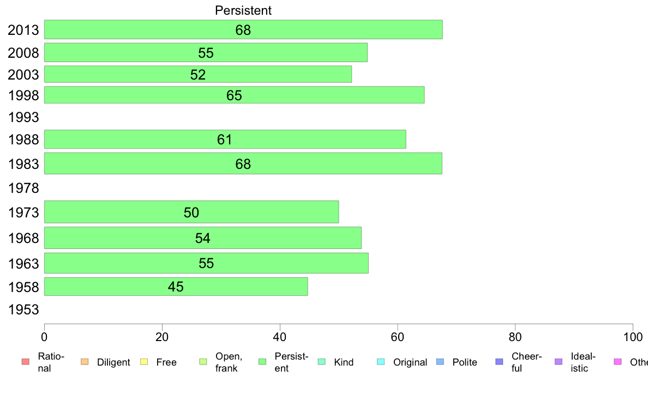Click the Diligent legend text label
The width and height of the screenshot is (648, 401).
point(113,362)
